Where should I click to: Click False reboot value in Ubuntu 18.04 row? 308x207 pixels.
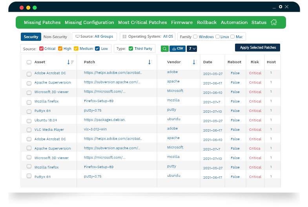tap(235, 120)
